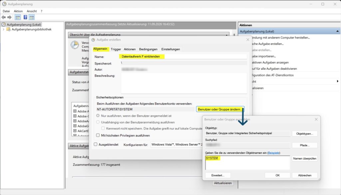Toggle the console tree pane icon
341x195 pixels.
pyautogui.click(x=18, y=17)
